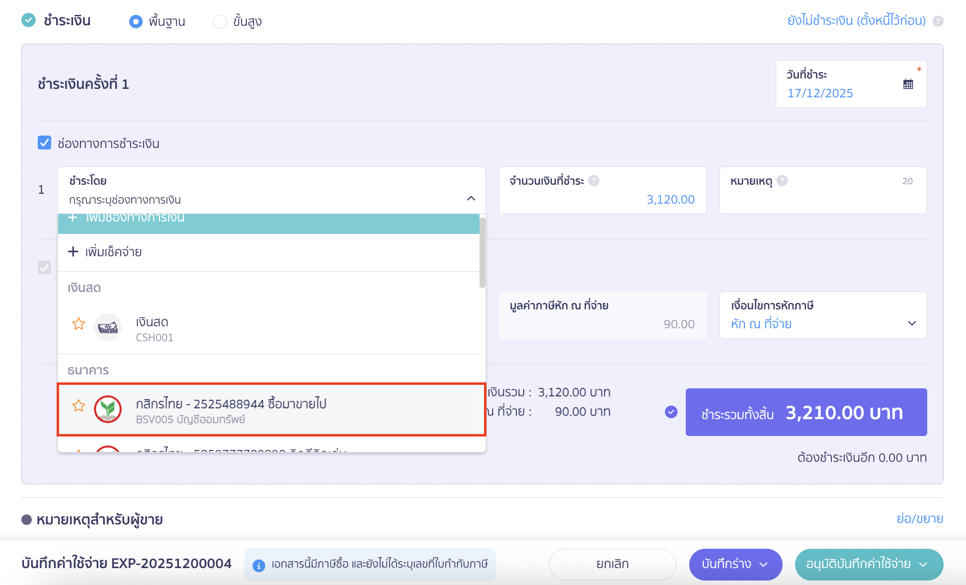The image size is (966, 585).
Task: Click ย่อ/ขยาย link
Action: click(919, 518)
